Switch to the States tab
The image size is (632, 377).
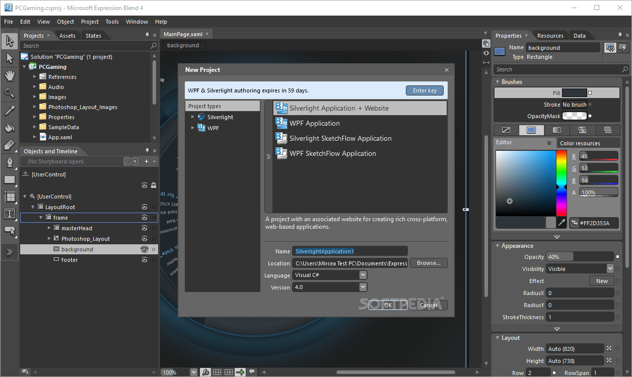94,36
